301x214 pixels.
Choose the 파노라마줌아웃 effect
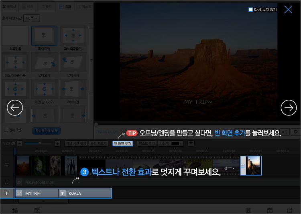click(15, 62)
